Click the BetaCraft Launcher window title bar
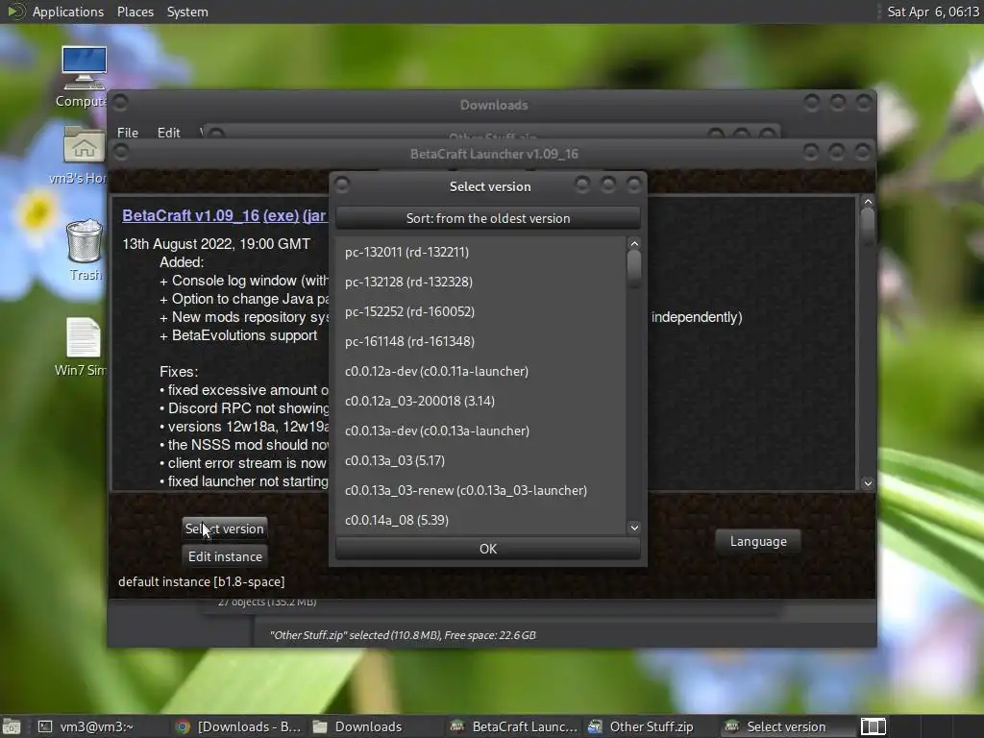This screenshot has height=738, width=984. point(494,154)
